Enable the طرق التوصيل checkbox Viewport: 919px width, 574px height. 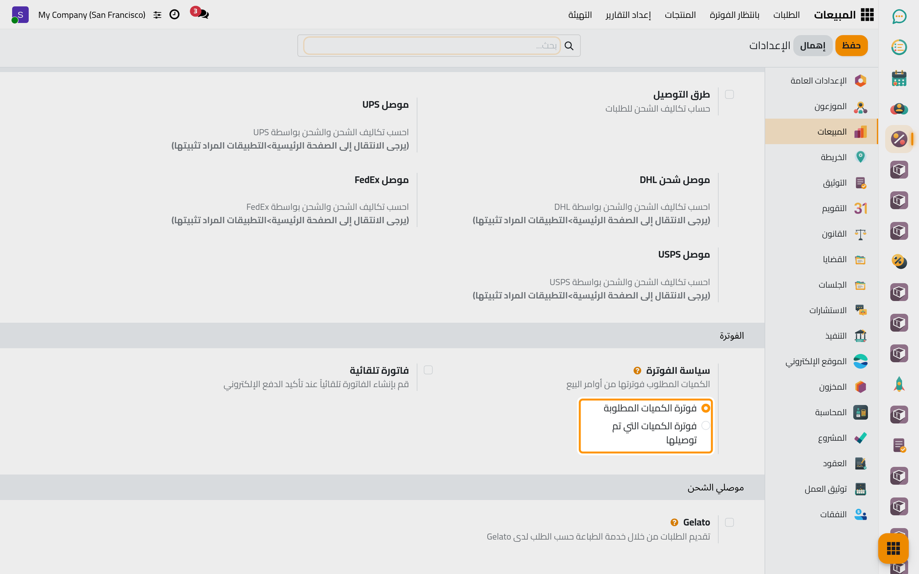[x=729, y=95]
